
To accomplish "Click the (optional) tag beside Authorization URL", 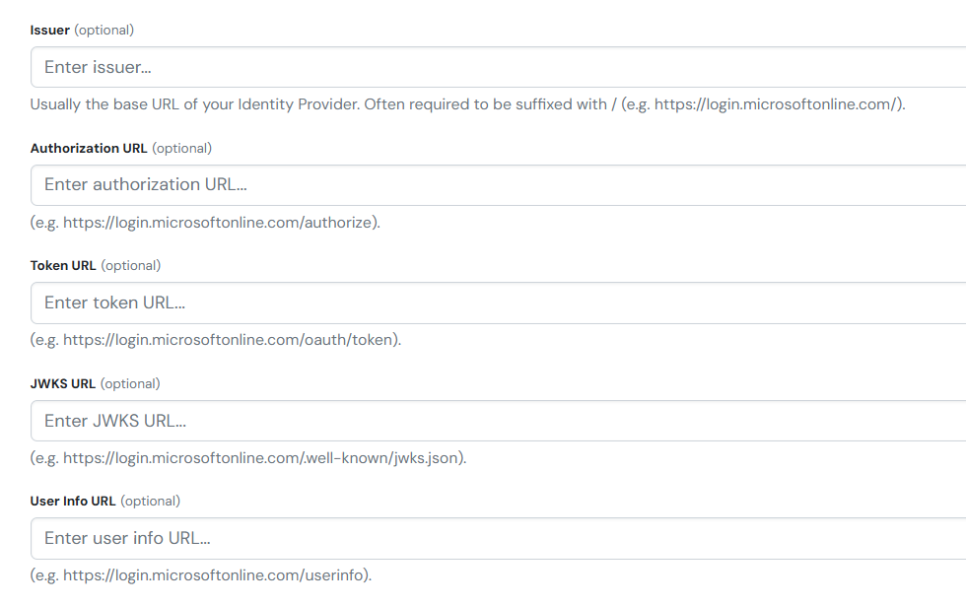I will (182, 148).
